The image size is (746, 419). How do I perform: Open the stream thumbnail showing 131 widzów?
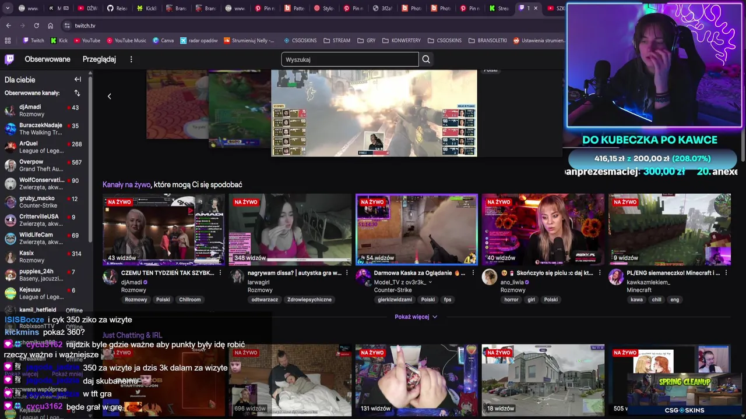coord(416,380)
